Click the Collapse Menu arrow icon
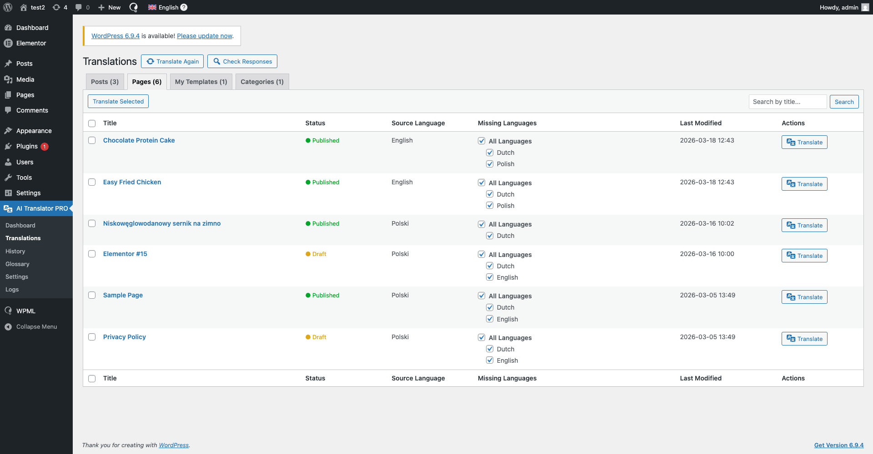873x454 pixels. [x=8, y=327]
